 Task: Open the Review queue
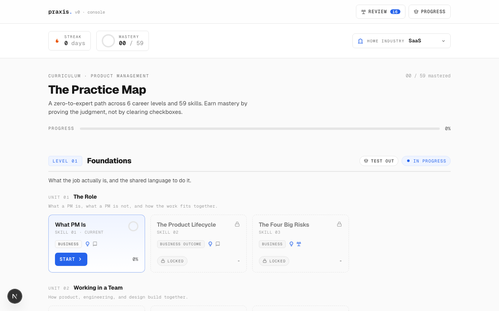[380, 12]
